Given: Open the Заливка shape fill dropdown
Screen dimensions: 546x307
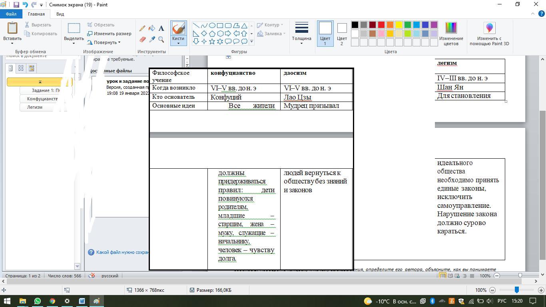Looking at the screenshot, I should pyautogui.click(x=271, y=34).
